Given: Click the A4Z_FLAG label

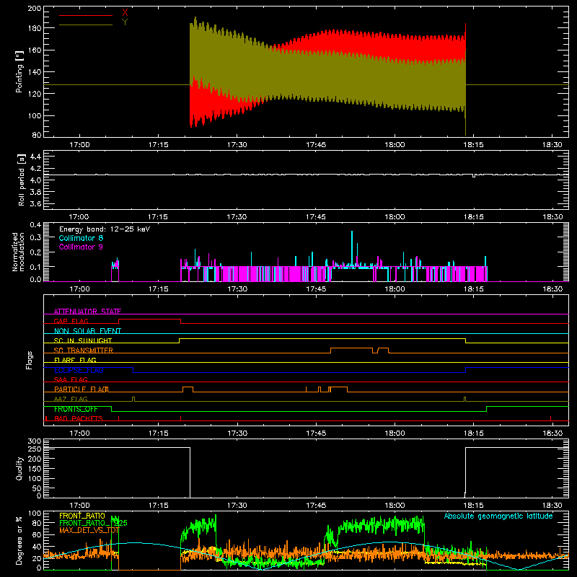Looking at the screenshot, I should click(71, 399).
